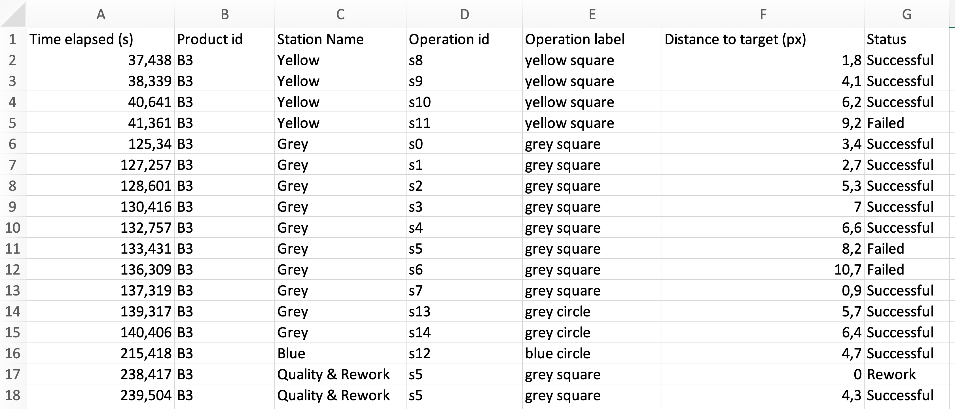Screen dimensions: 955x409
Task: Select column A header
Action: point(100,14)
